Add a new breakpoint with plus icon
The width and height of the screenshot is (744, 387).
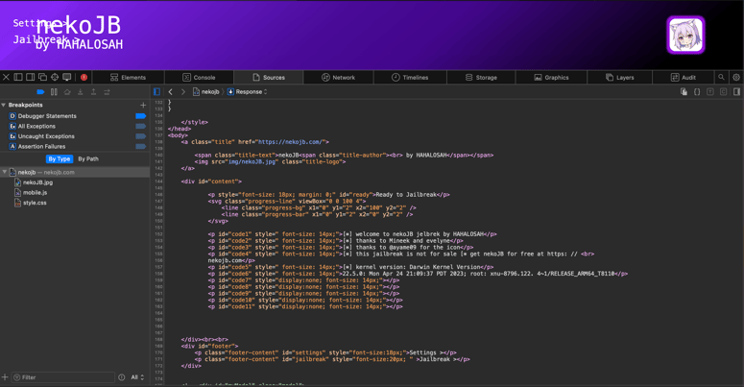(x=143, y=106)
